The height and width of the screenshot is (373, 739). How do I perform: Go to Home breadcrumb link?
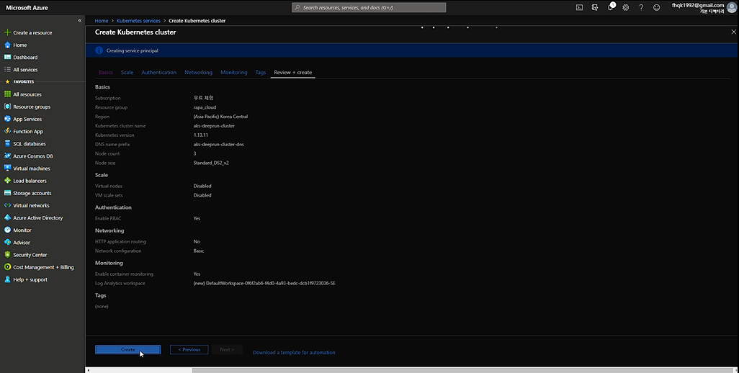click(102, 21)
